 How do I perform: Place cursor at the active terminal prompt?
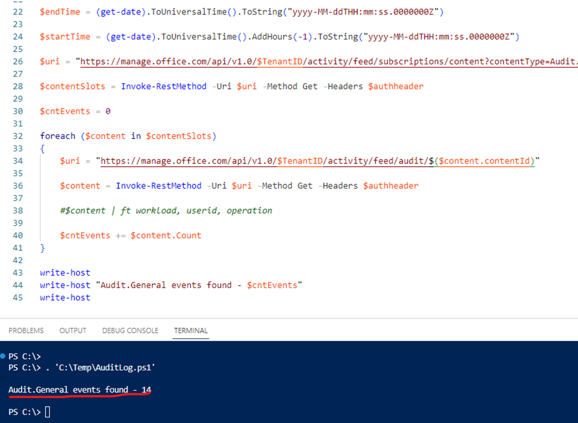46,412
